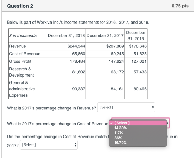
Task: Click the 51,625 cost of revenue cell
Action: 136,54
